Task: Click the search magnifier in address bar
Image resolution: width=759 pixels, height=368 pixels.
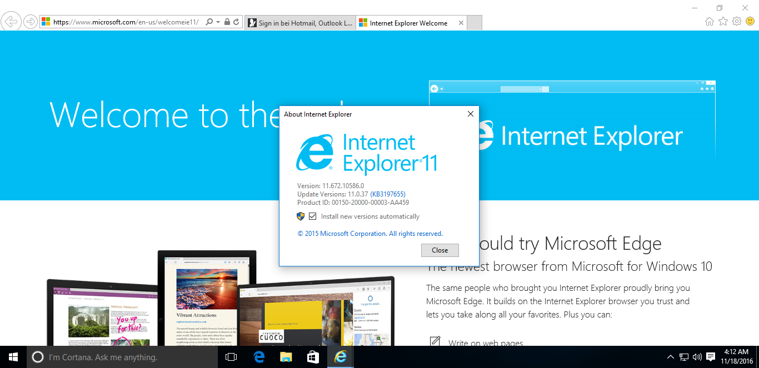Action: click(209, 22)
